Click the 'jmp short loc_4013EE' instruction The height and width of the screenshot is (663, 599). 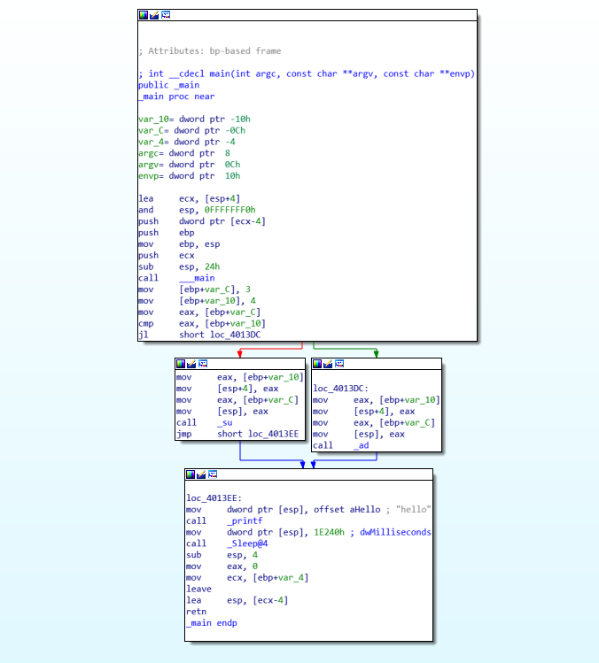[237, 435]
